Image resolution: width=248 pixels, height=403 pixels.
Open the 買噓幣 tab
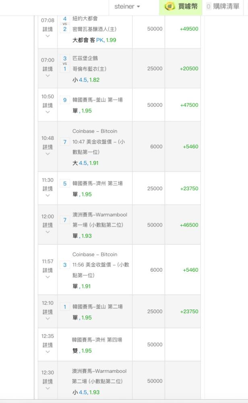(x=180, y=7)
